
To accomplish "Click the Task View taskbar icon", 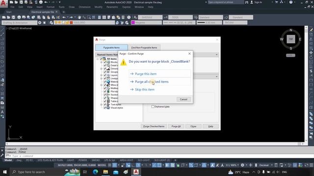I will click(85, 172).
